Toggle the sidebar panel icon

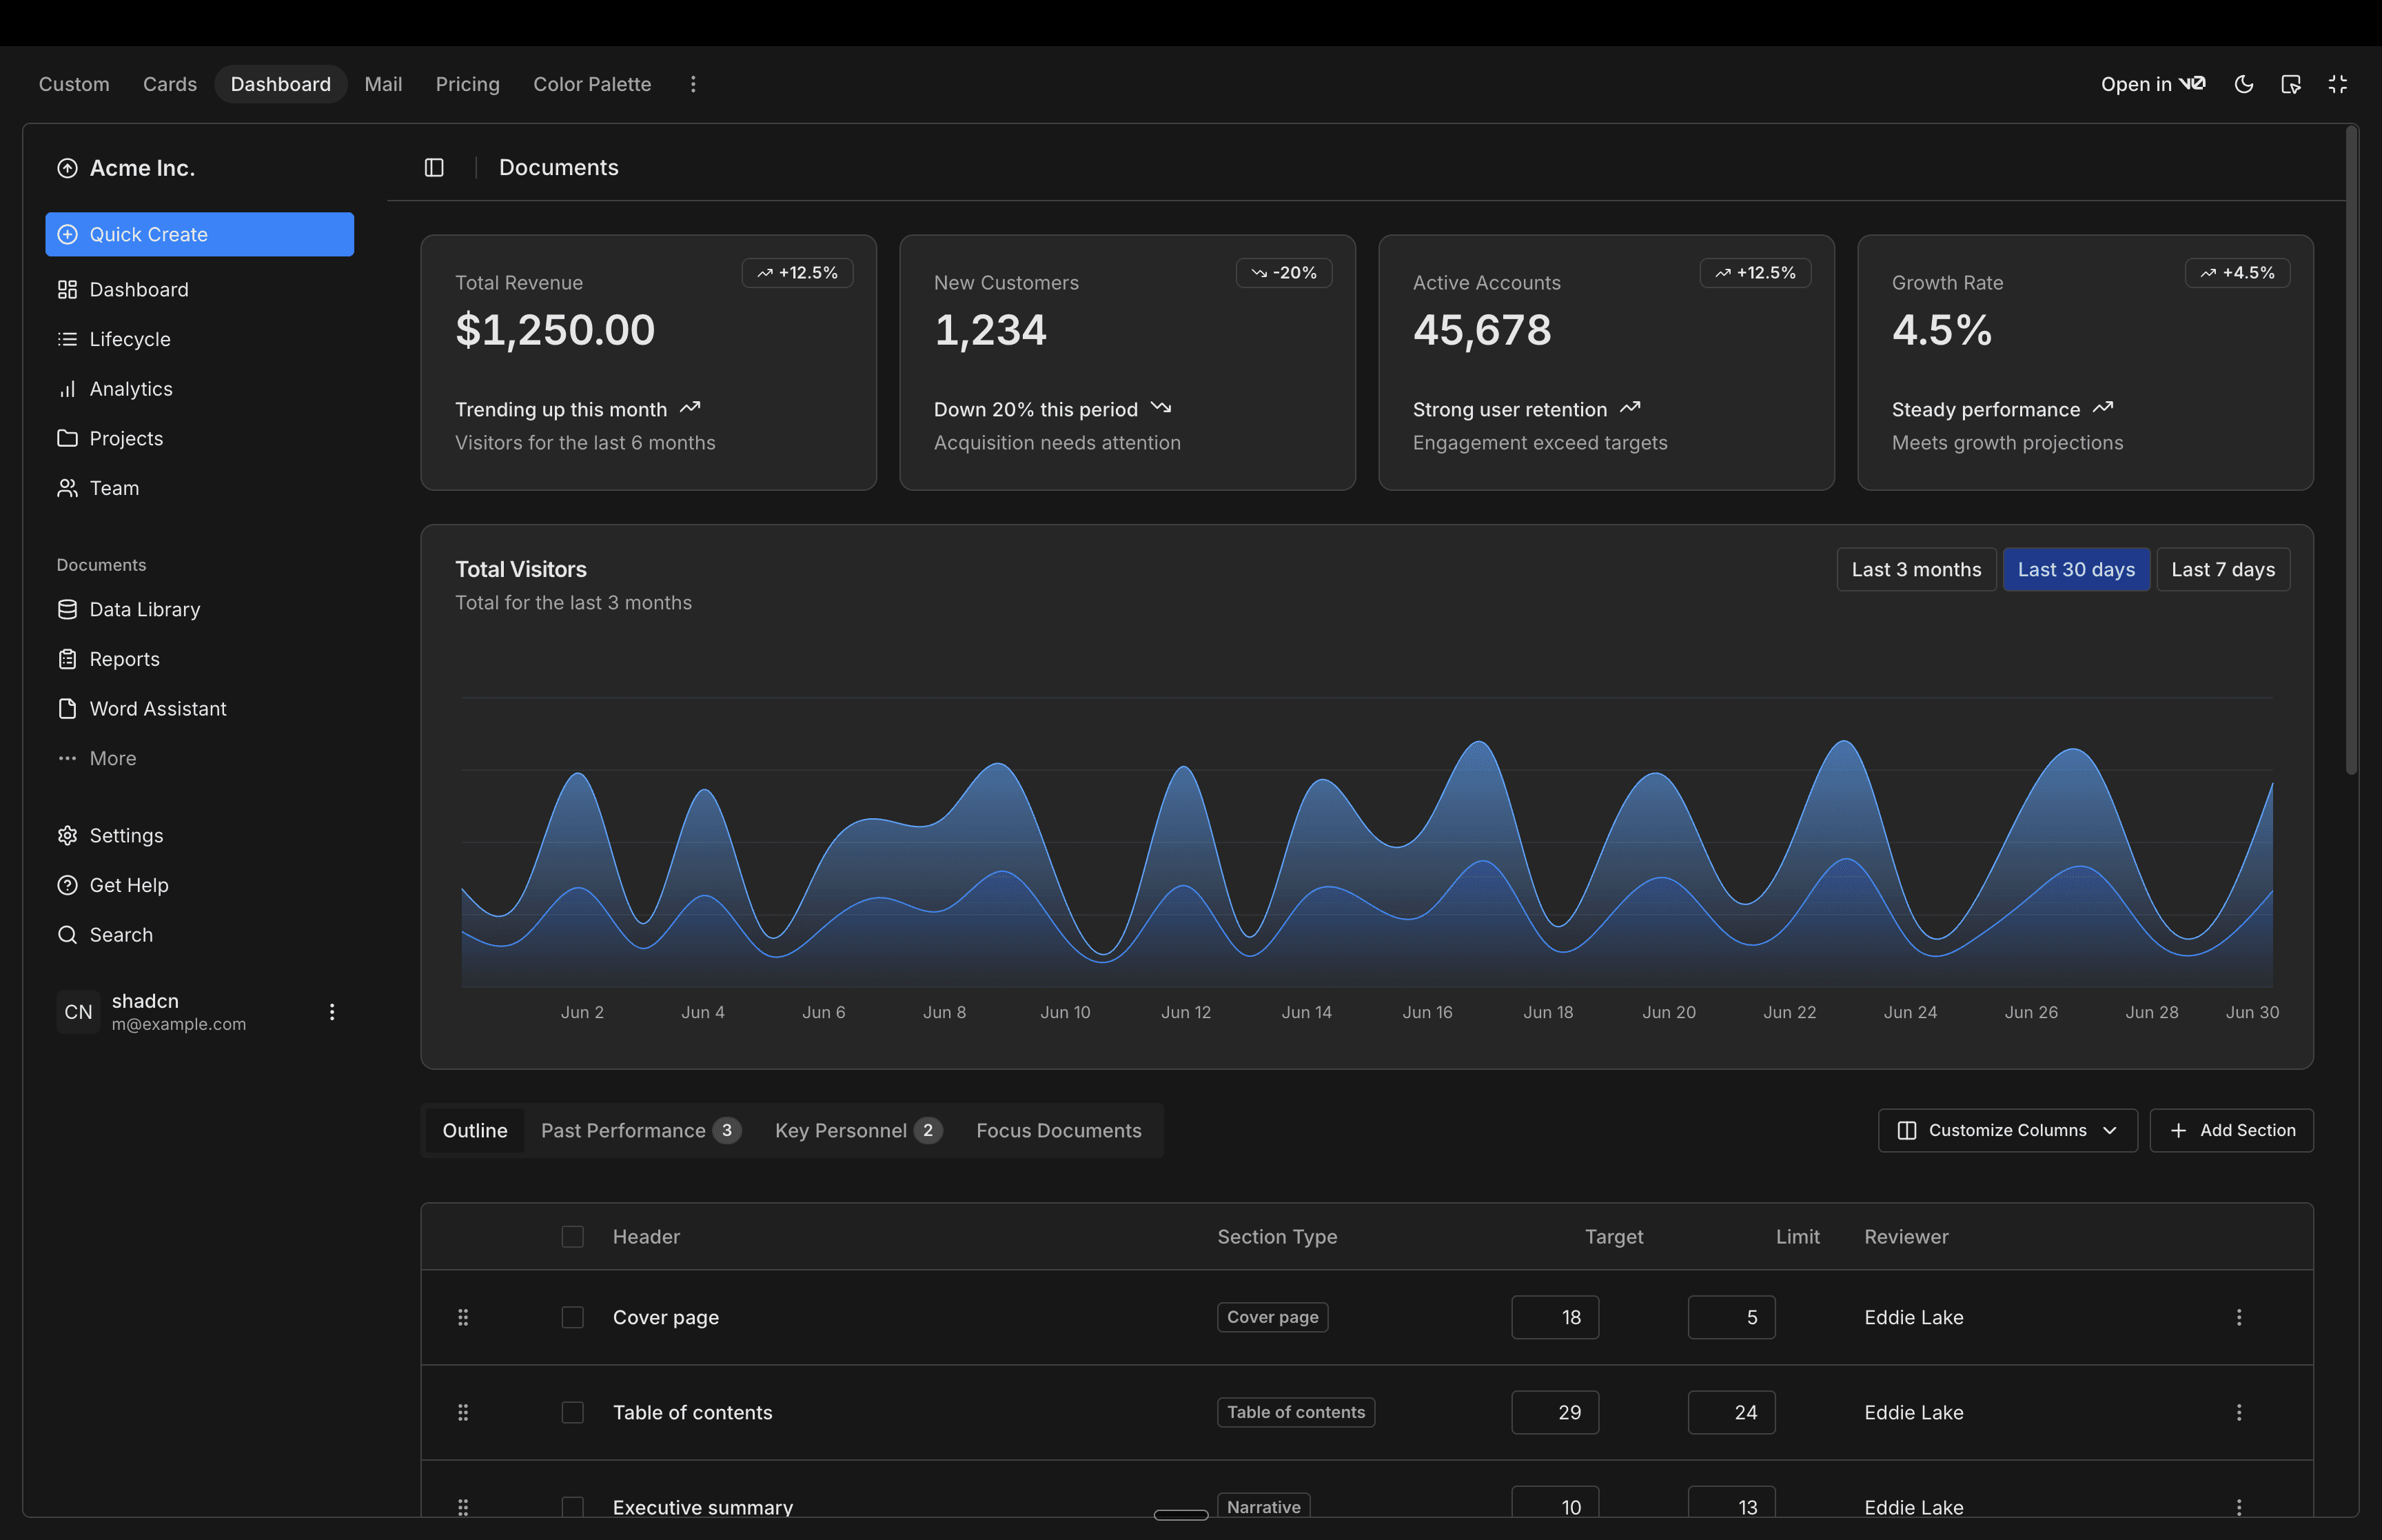pos(434,168)
